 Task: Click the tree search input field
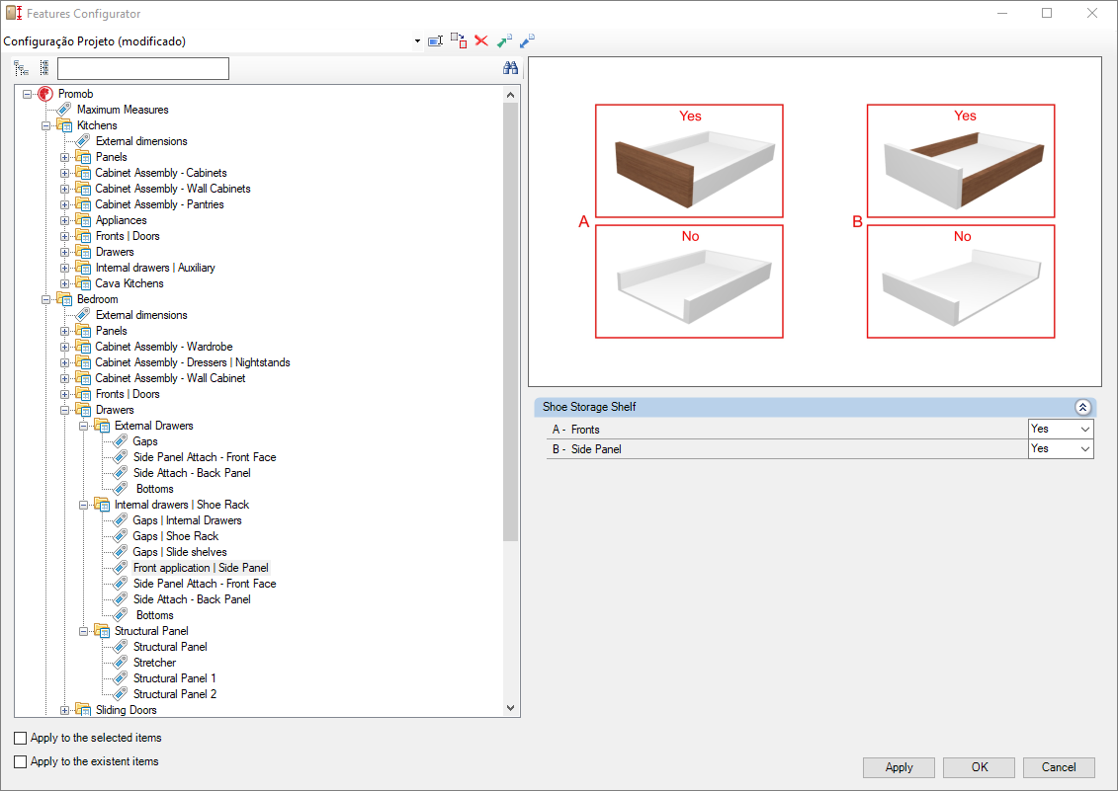[143, 68]
